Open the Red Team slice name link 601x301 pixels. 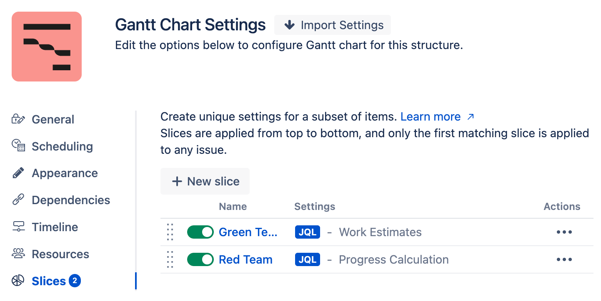click(245, 259)
